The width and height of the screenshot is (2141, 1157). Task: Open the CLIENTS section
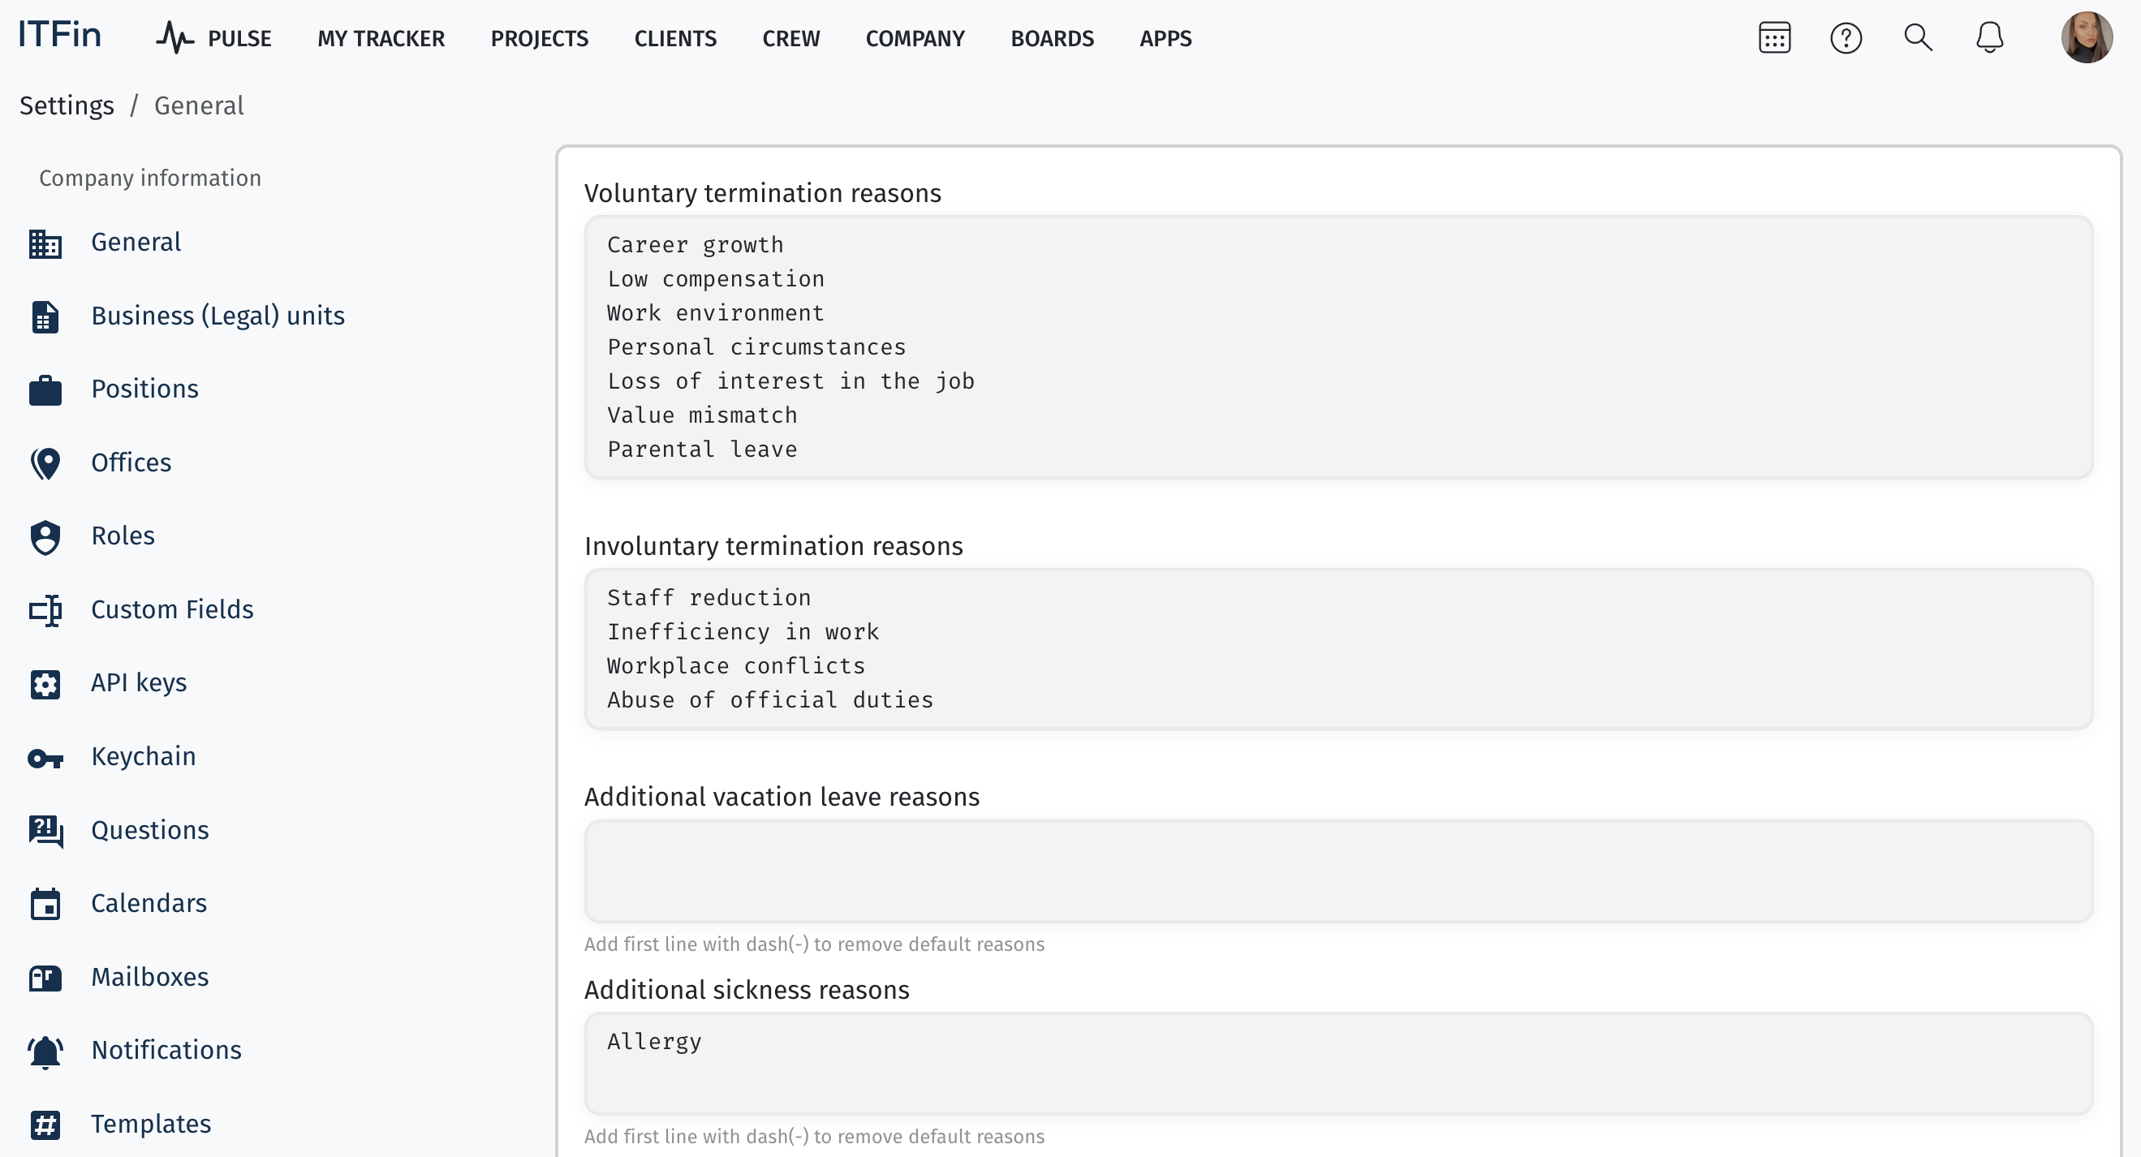675,38
